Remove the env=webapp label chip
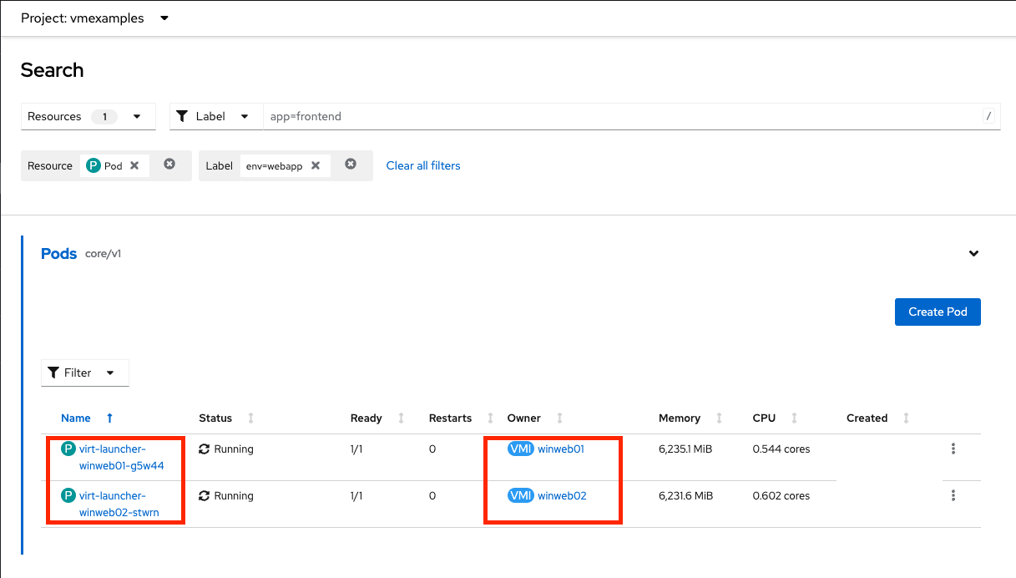The width and height of the screenshot is (1016, 578). pos(315,165)
